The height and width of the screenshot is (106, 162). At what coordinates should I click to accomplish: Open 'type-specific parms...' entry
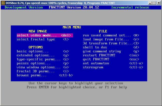[x=43, y=59]
